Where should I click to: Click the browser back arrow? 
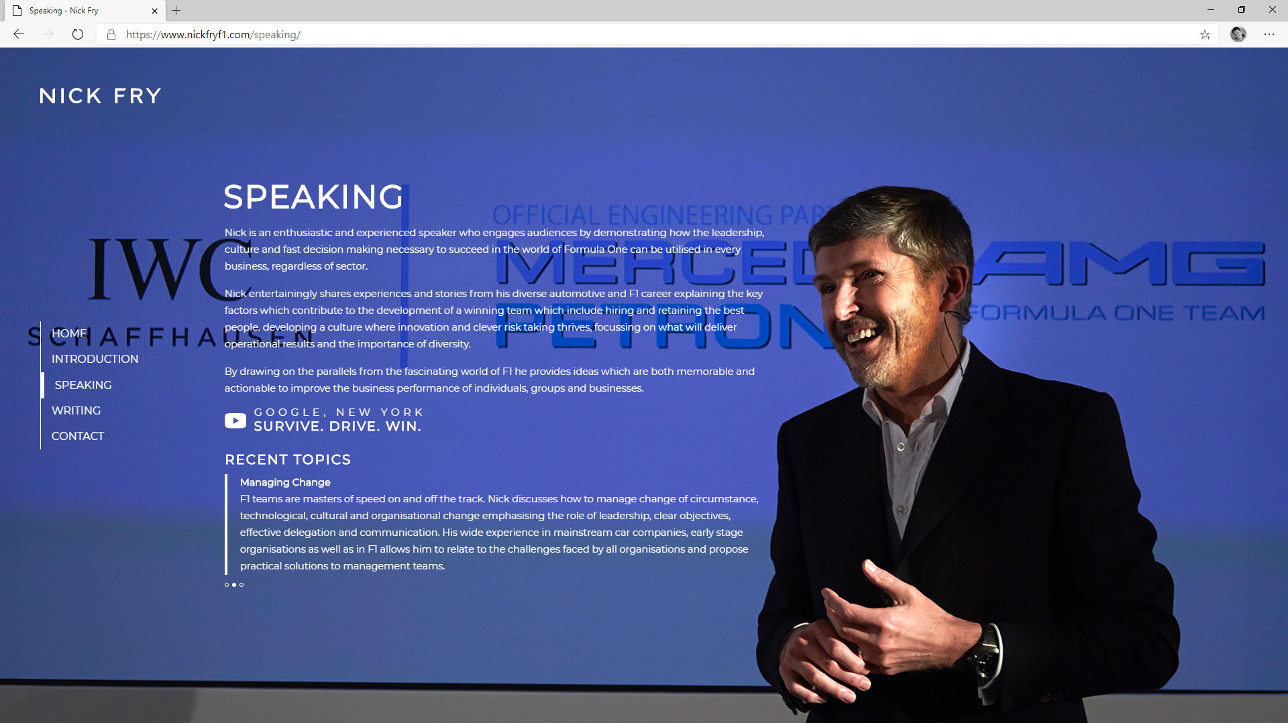pyautogui.click(x=19, y=34)
